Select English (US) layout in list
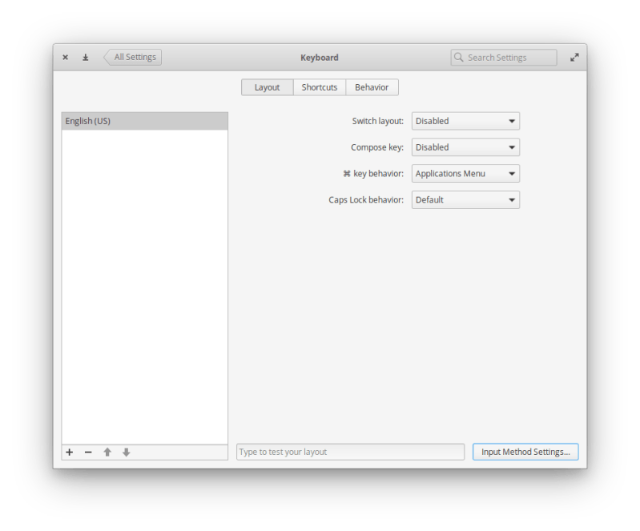 click(144, 121)
